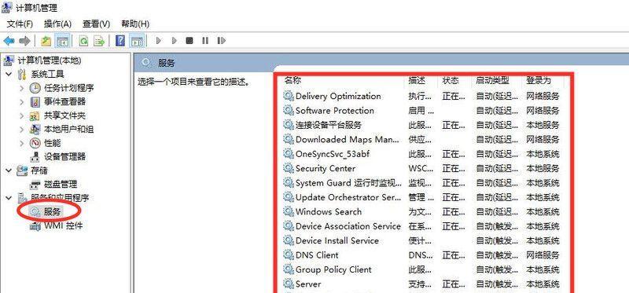Click the Refresh toolbar icon
The width and height of the screenshot is (629, 293).
(83, 41)
